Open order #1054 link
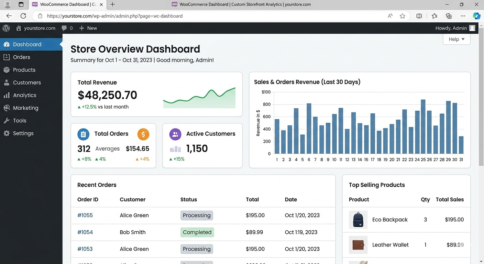The height and width of the screenshot is (264, 484). [85, 232]
